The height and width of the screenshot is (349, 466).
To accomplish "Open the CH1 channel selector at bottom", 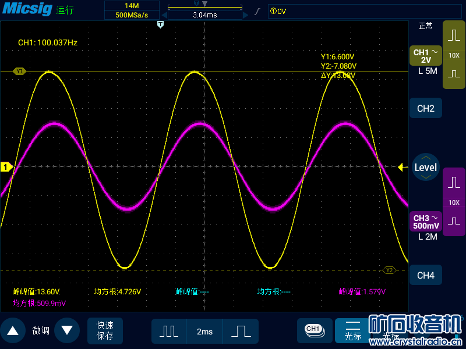I will coord(315,330).
